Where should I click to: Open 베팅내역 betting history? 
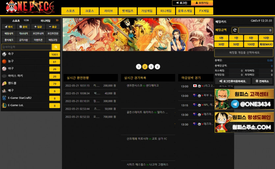coord(9,33)
